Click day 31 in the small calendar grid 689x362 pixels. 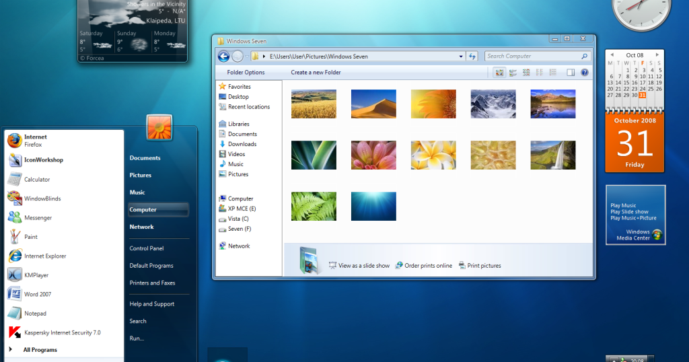(643, 95)
